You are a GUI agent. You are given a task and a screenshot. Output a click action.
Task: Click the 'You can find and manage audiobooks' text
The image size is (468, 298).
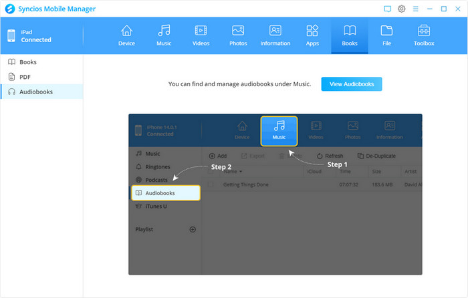(239, 84)
